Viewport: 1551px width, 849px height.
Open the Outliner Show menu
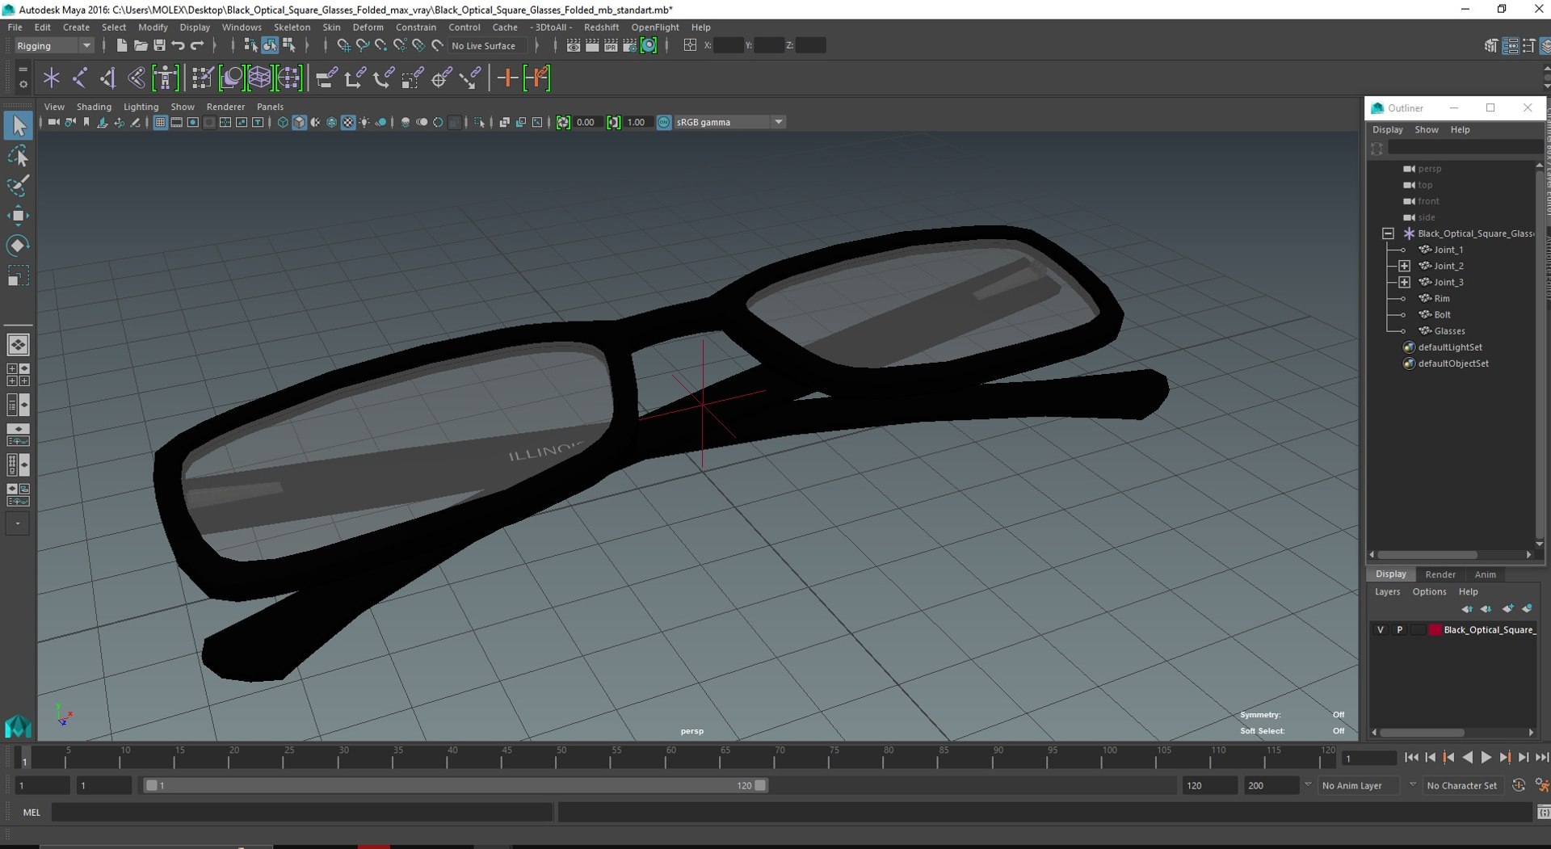(1426, 130)
